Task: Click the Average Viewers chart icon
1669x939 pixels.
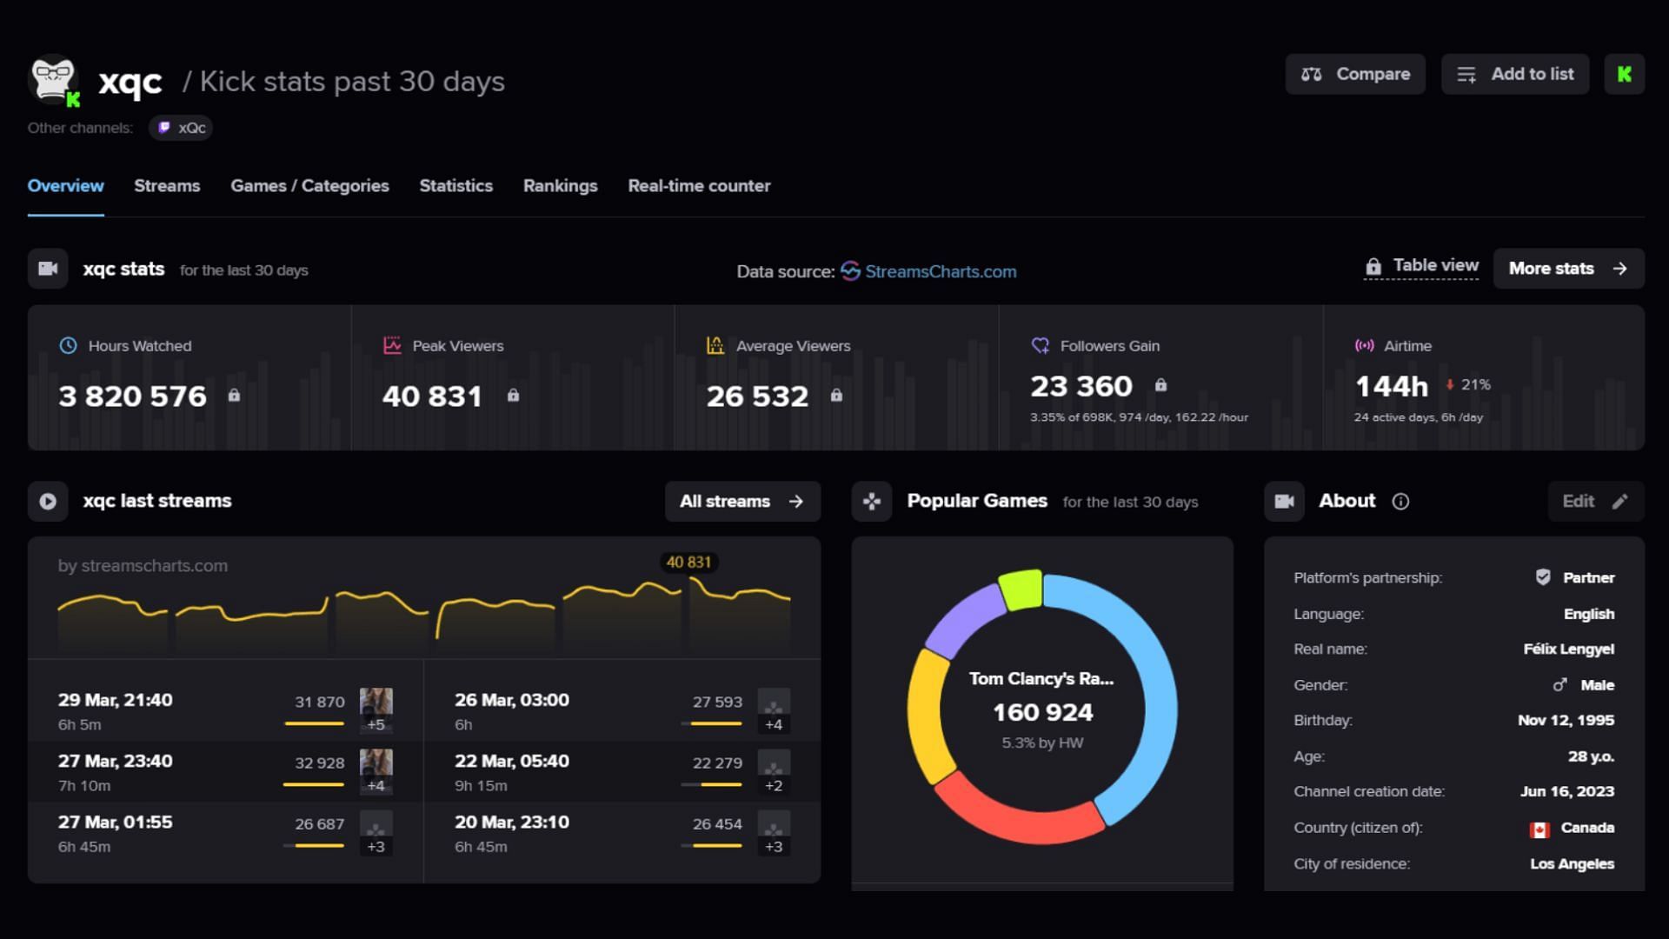Action: click(715, 345)
